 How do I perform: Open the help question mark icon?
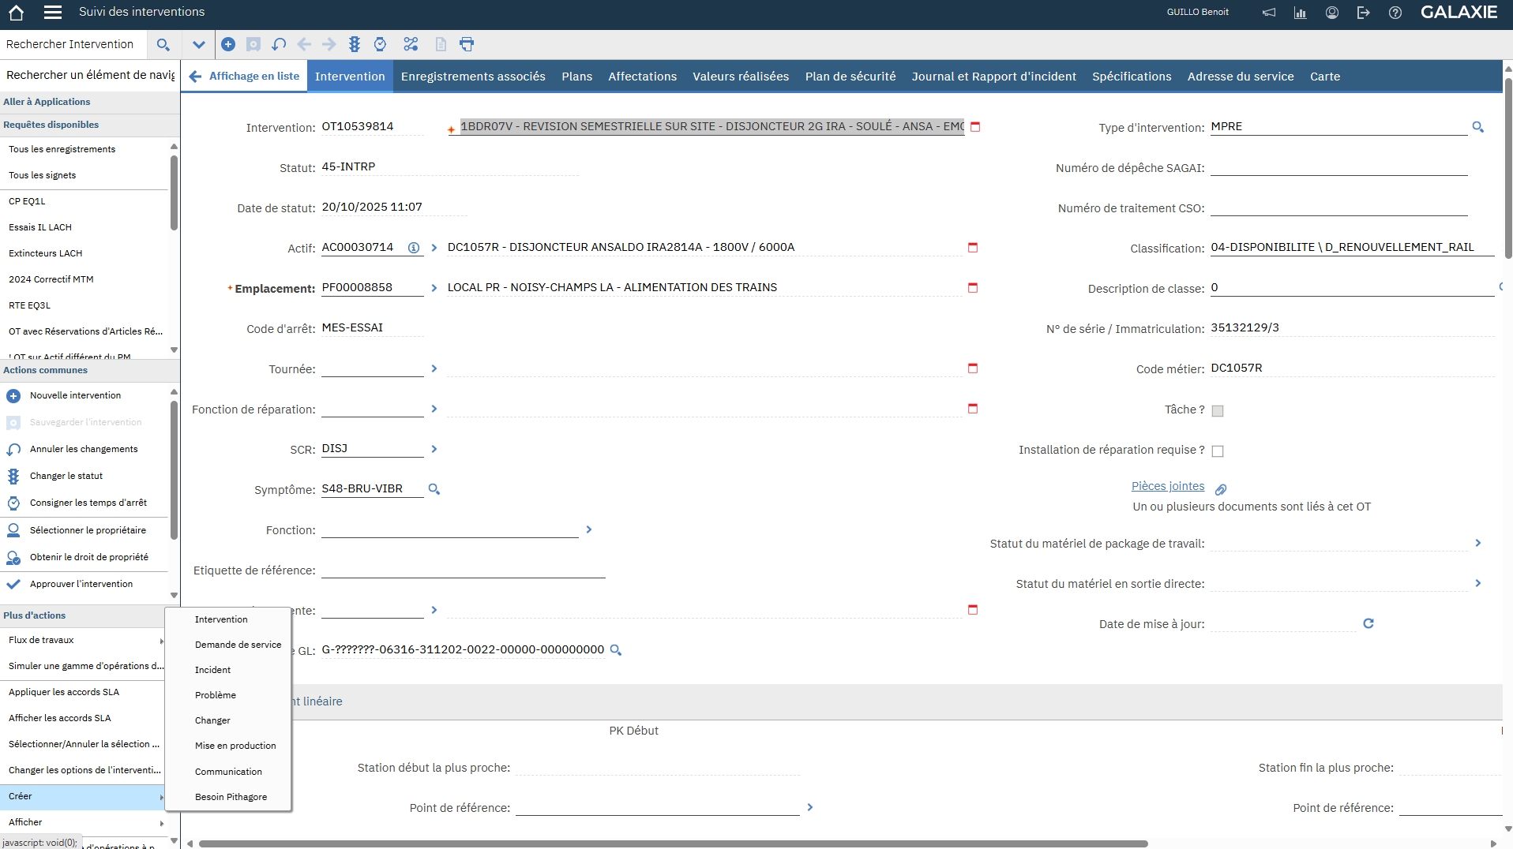point(1395,13)
